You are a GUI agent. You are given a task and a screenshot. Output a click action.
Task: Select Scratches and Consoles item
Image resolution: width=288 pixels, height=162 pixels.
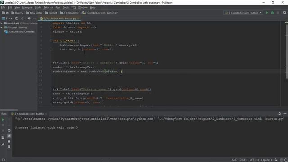click(x=19, y=32)
